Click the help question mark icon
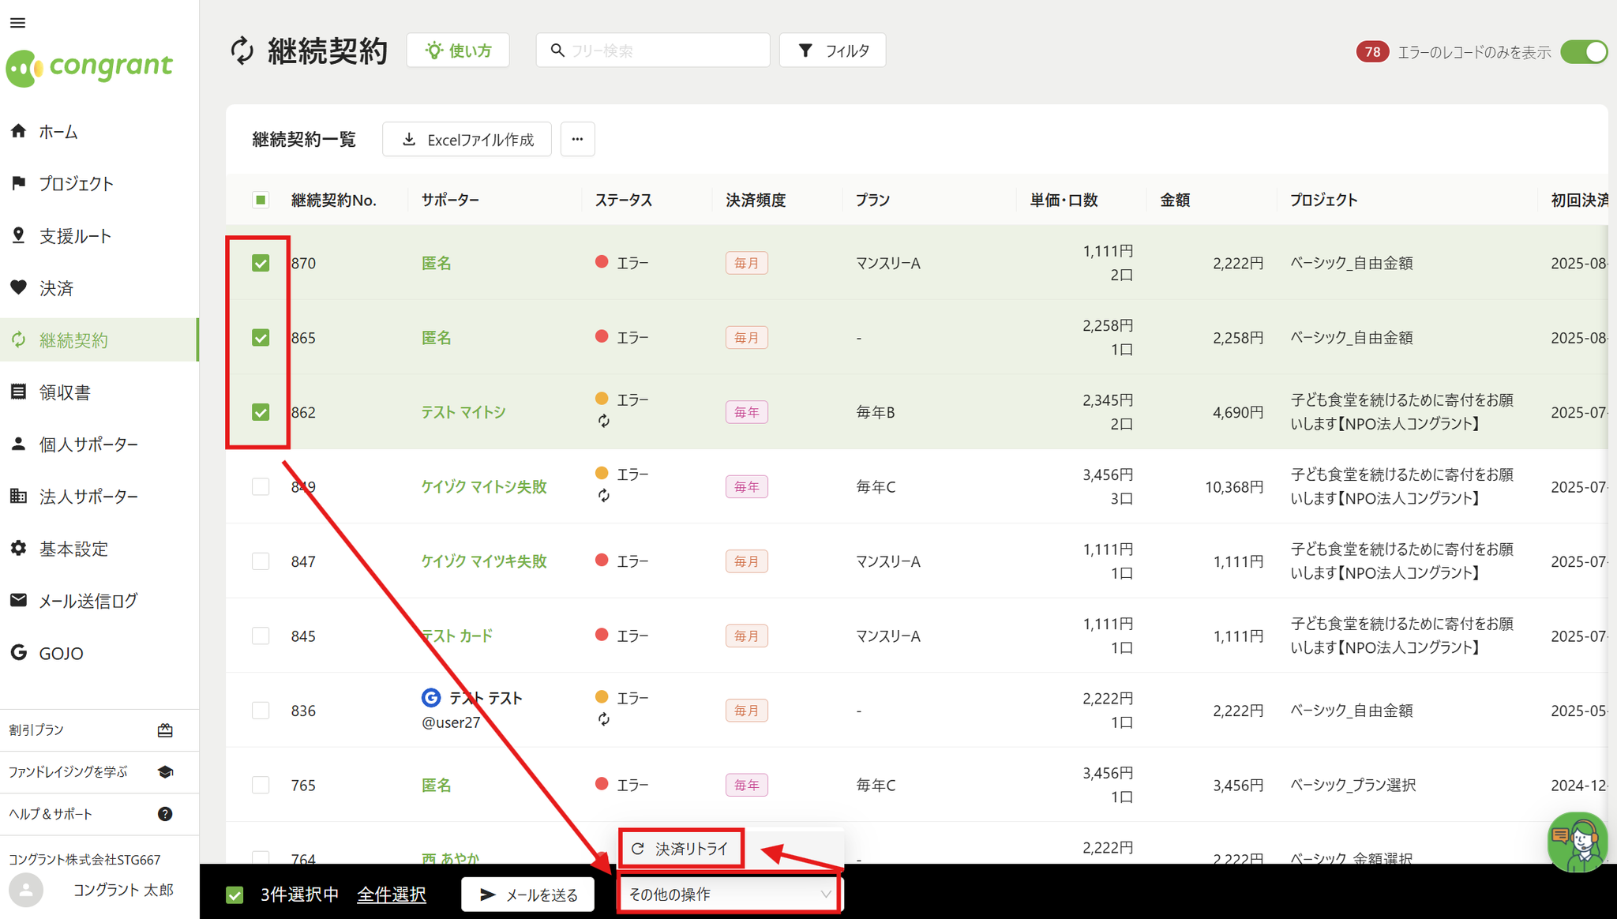 [165, 814]
